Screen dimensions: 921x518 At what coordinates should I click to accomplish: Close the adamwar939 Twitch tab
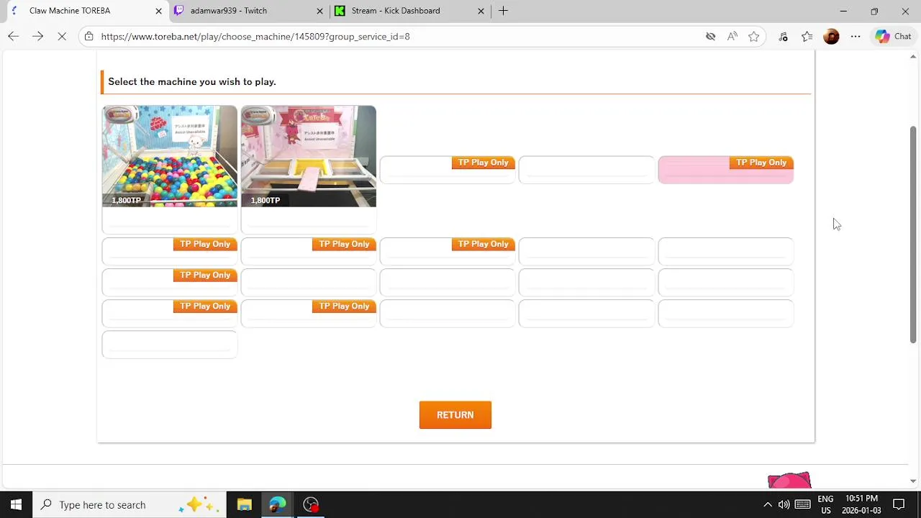(319, 11)
